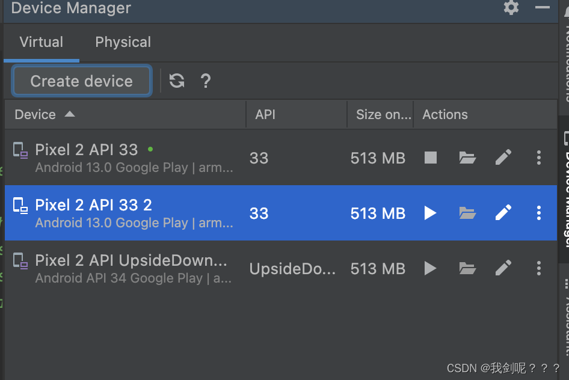Show Pixel 2 API 33 2 folder on disk
The width and height of the screenshot is (569, 380).
(x=467, y=213)
